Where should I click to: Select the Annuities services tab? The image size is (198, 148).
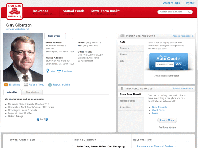[131, 107]
